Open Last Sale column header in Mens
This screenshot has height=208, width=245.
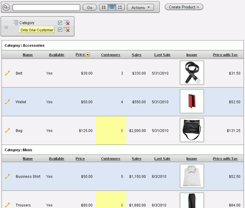pyautogui.click(x=163, y=159)
